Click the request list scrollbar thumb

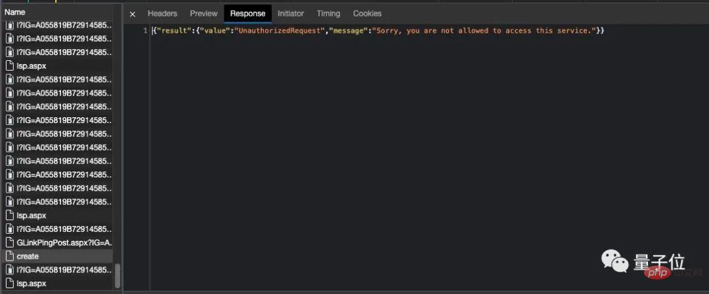(118, 276)
